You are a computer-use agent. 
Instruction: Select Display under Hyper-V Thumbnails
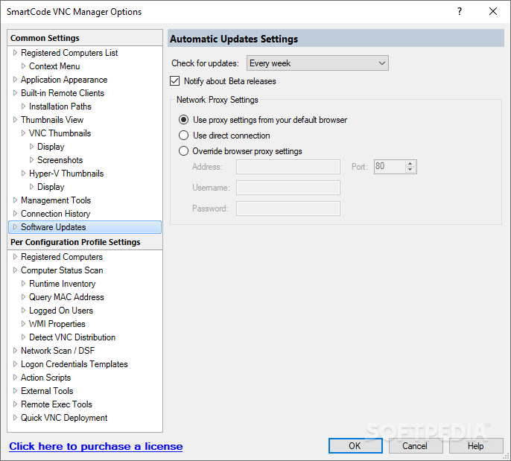[x=51, y=187]
